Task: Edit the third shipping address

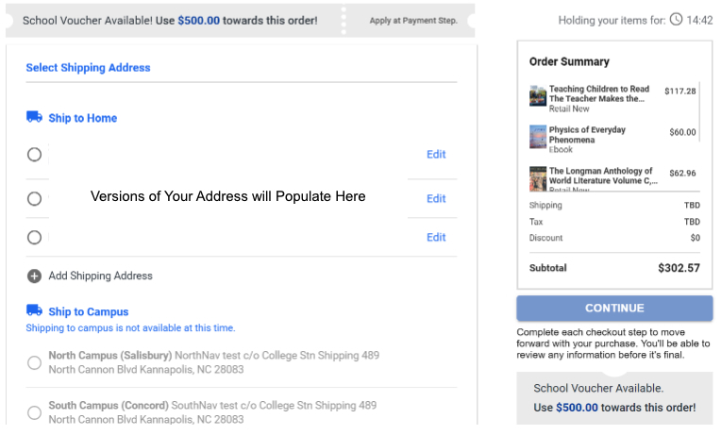Action: coord(436,237)
